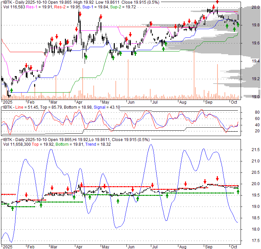Click the red sell arrow above September's peak
261x249 pixels.
coord(217,2)
